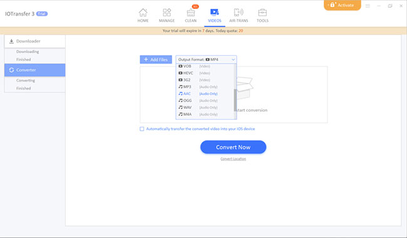This screenshot has width=407, height=238.
Task: Click the format list scrollbar thumb
Action: tap(235, 100)
